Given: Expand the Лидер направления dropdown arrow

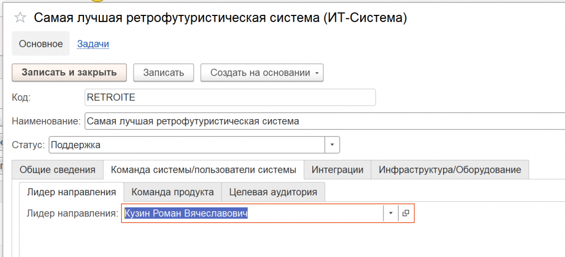Looking at the screenshot, I should point(391,213).
